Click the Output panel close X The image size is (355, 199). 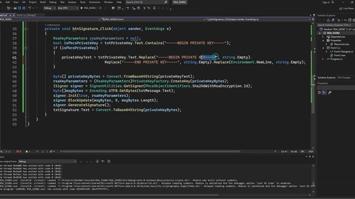click(313, 156)
